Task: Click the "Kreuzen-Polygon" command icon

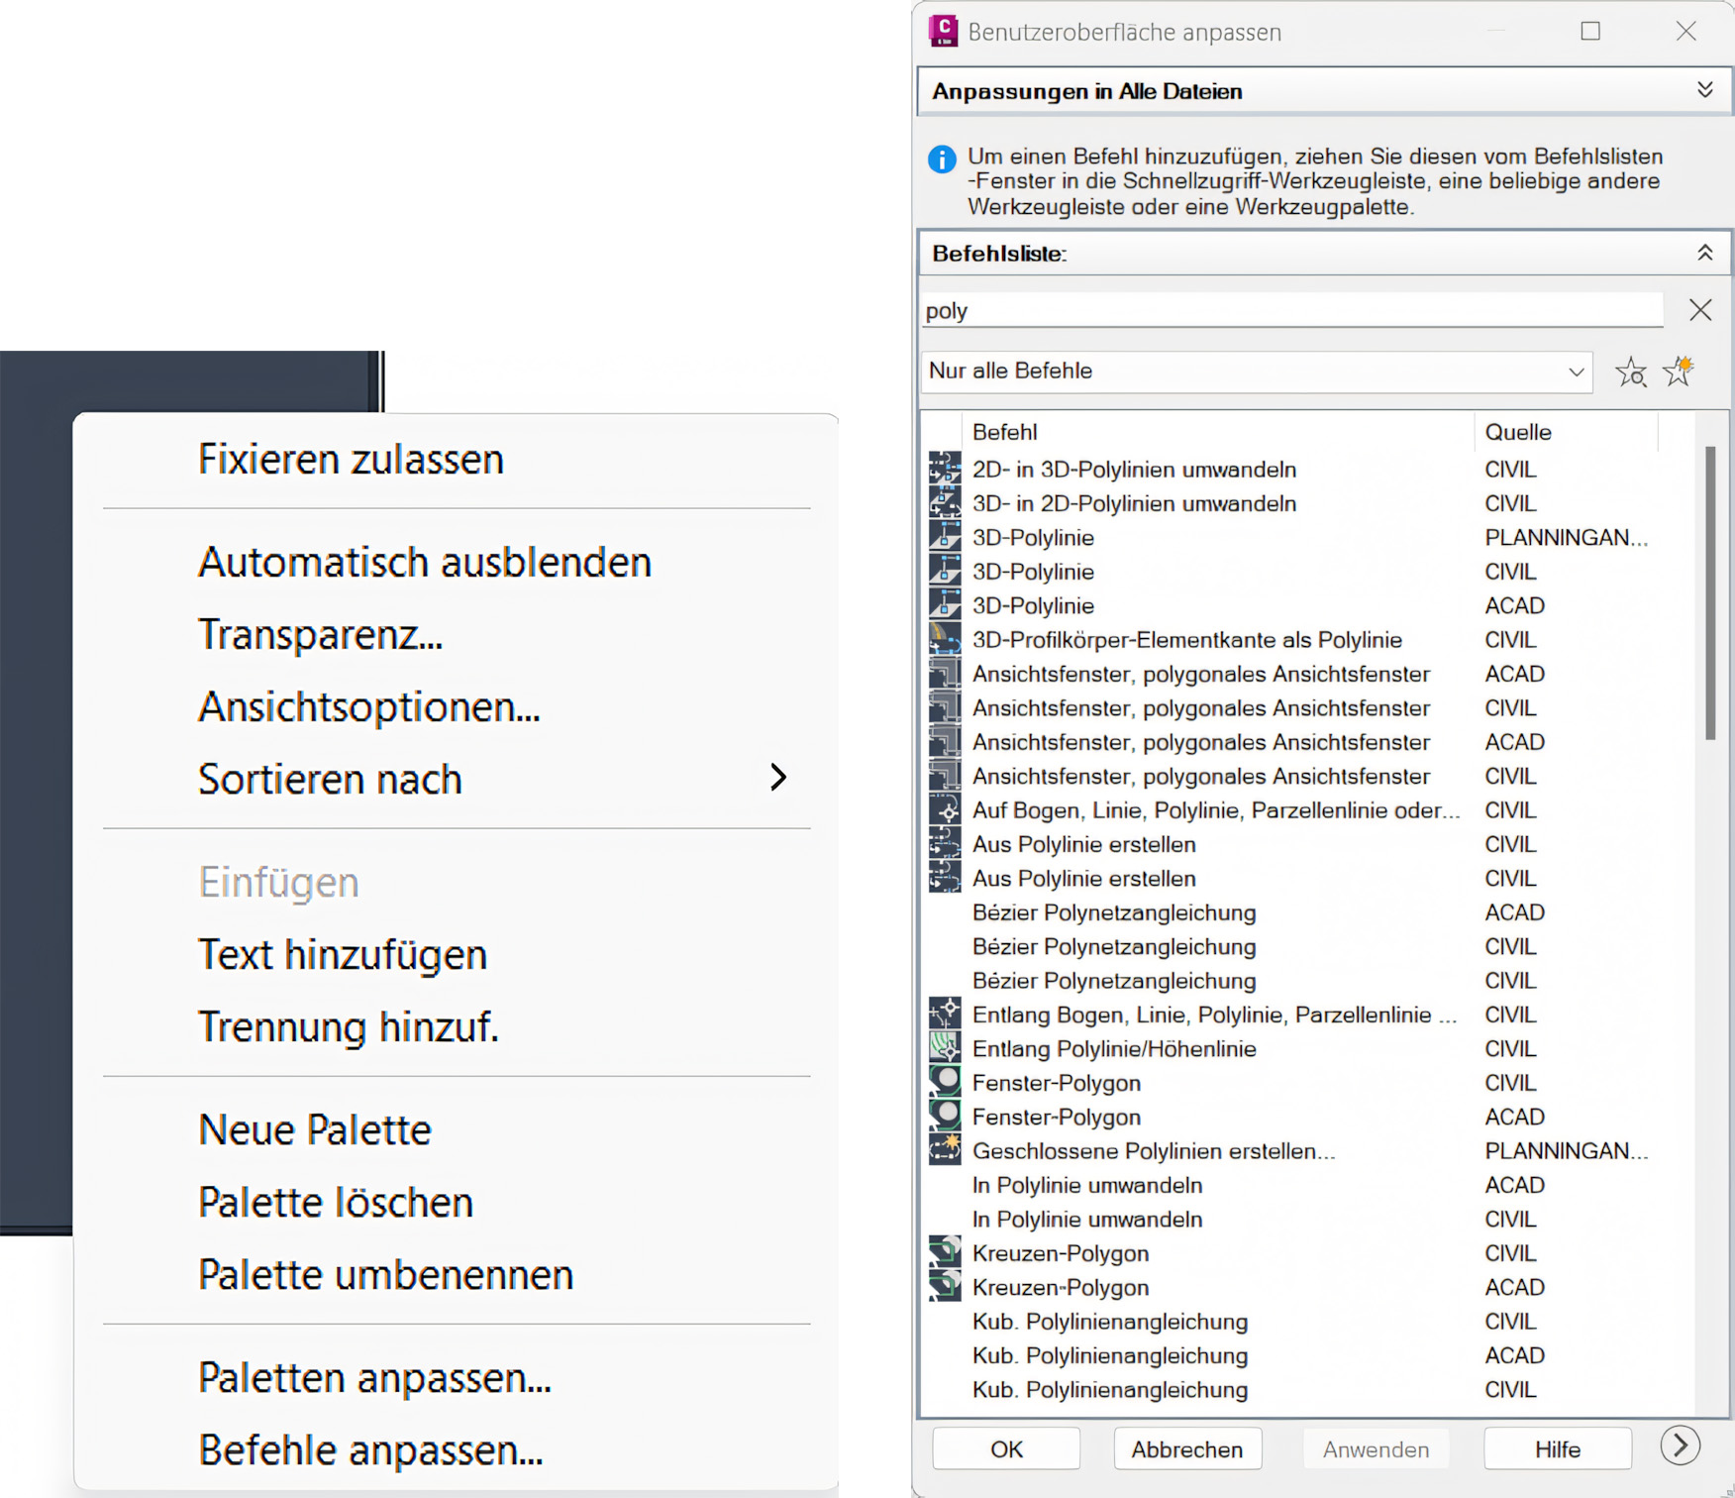Action: [945, 1253]
